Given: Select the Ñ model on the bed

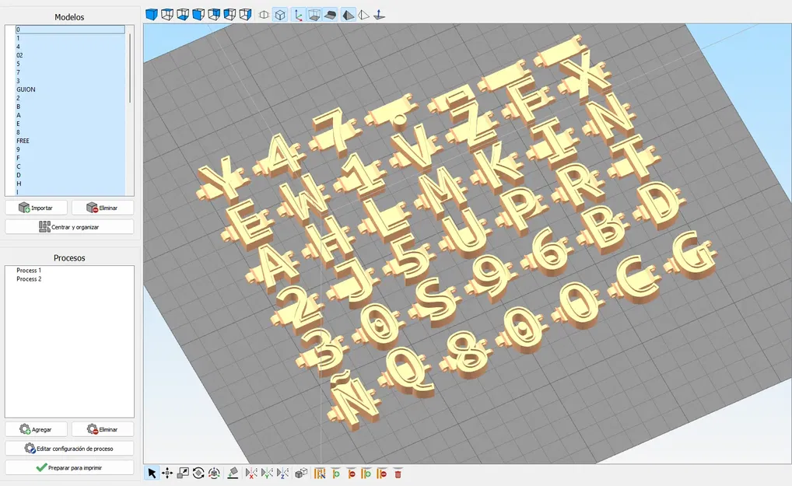Looking at the screenshot, I should (354, 399).
